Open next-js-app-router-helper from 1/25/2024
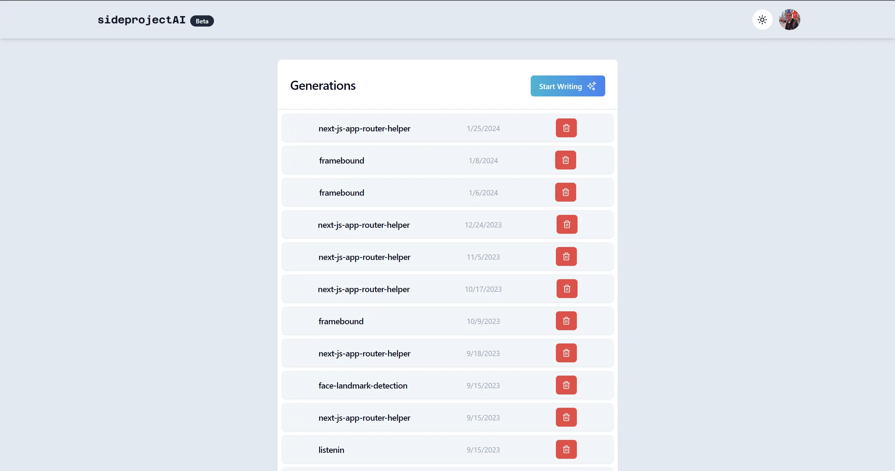Screen dimensions: 895x471 point(364,128)
